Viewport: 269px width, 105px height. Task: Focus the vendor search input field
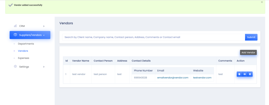coord(154,37)
